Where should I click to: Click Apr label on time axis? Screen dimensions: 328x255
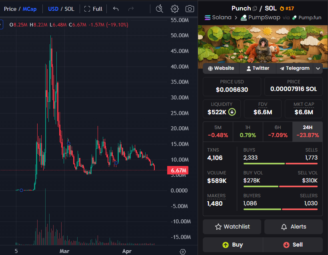tap(127, 251)
